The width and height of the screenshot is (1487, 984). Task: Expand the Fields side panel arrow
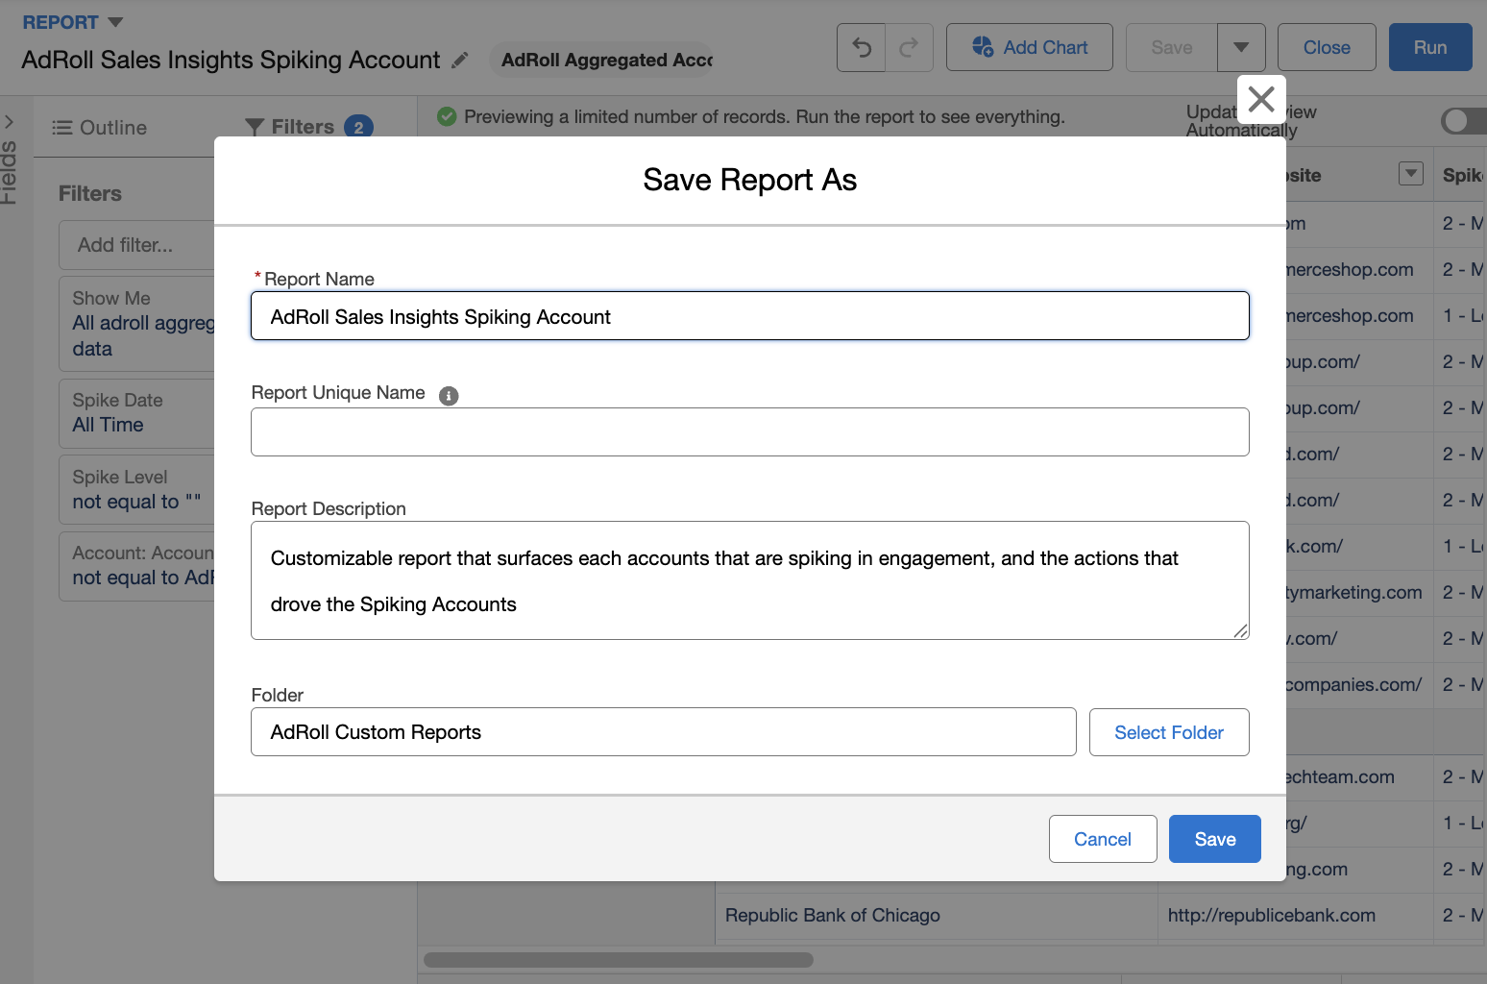click(10, 122)
